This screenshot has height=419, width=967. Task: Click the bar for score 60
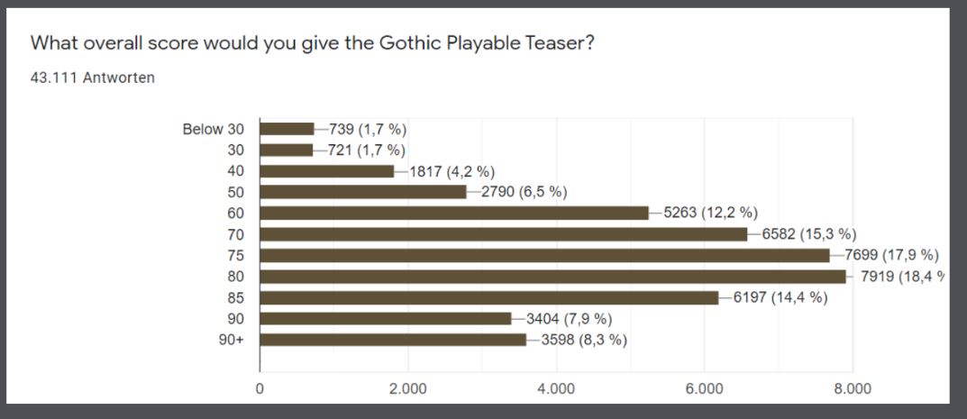click(x=454, y=214)
